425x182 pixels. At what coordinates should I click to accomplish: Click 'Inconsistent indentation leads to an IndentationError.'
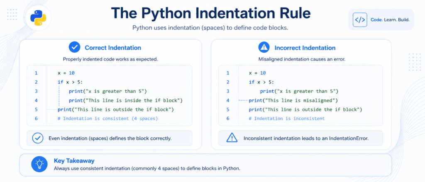click(x=306, y=138)
